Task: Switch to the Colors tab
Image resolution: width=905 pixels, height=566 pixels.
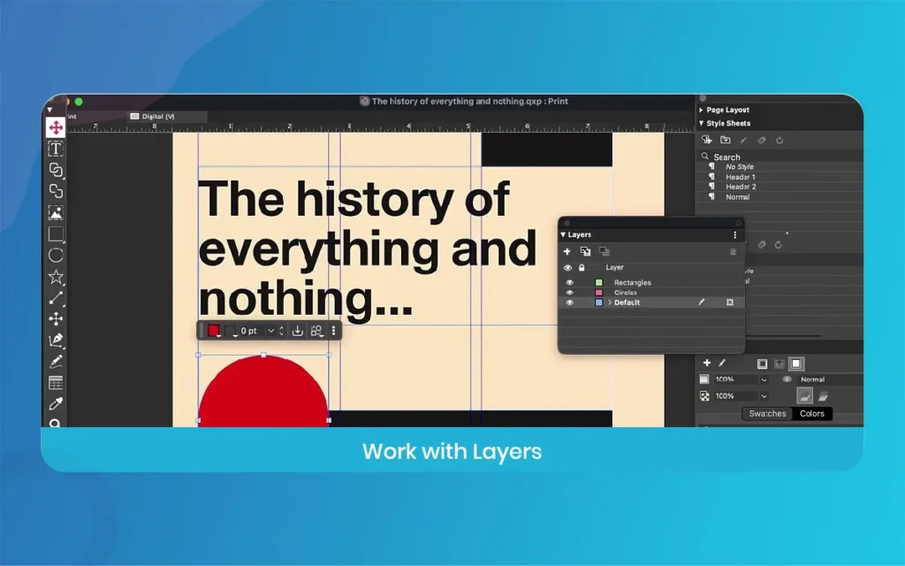Action: pos(811,414)
